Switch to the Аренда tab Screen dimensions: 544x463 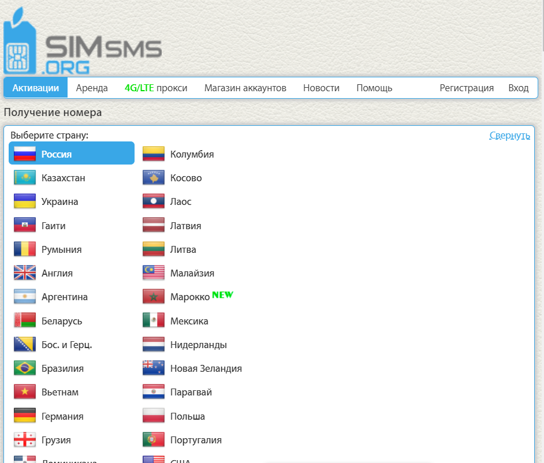coord(92,88)
